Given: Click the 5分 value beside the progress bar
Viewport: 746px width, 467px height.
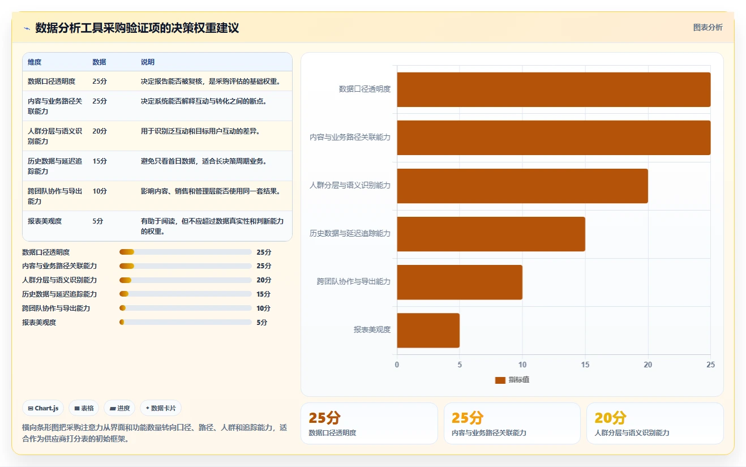Looking at the screenshot, I should pyautogui.click(x=261, y=323).
